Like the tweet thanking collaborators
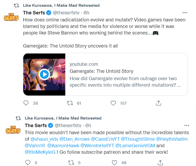Viewport: 196px width, 166px height. tap(114, 163)
